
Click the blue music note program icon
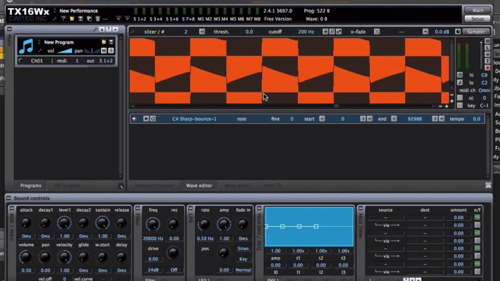coord(26,47)
